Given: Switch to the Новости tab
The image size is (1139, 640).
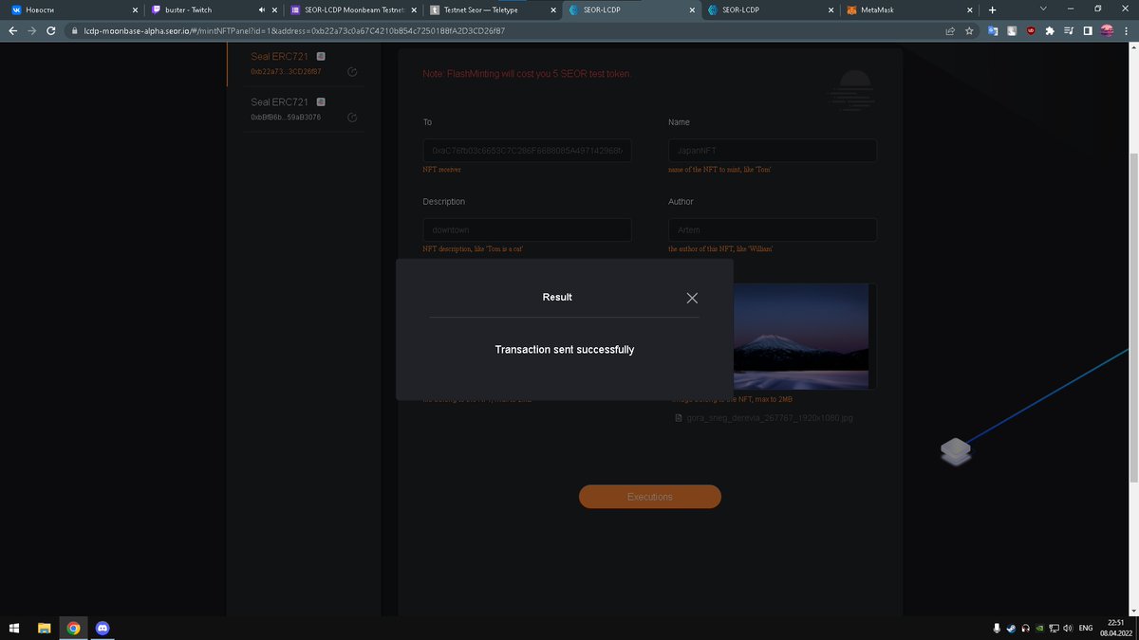Looking at the screenshot, I should [74, 9].
